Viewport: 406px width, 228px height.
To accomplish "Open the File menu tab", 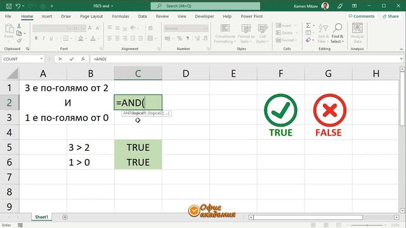I will click(x=8, y=16).
